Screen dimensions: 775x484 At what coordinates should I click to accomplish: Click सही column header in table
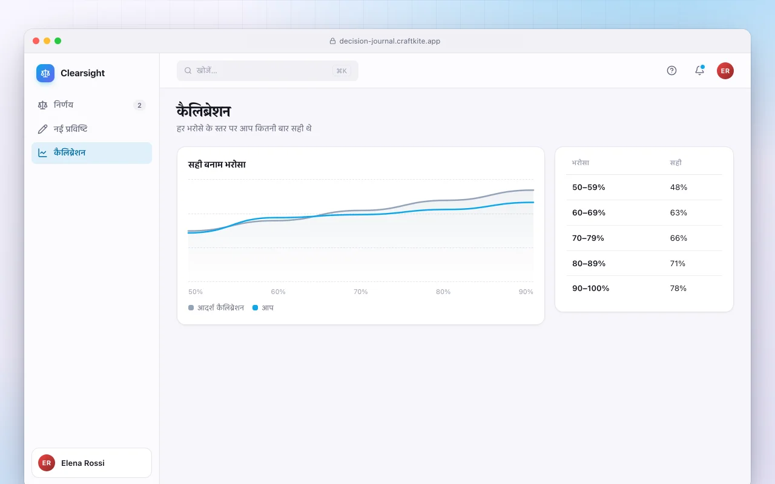coord(676,163)
